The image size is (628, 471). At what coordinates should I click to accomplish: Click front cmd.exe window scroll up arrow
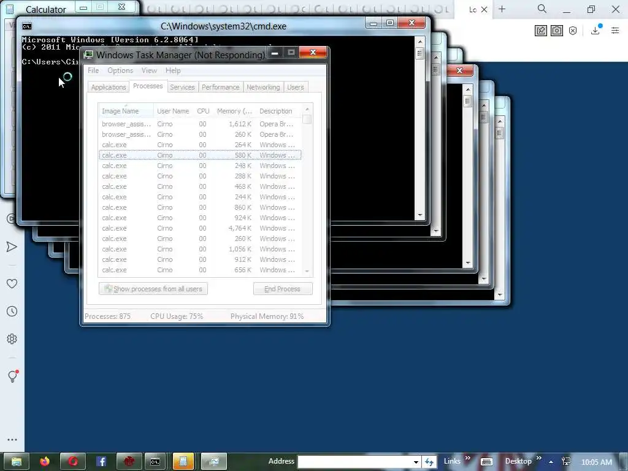(419, 42)
